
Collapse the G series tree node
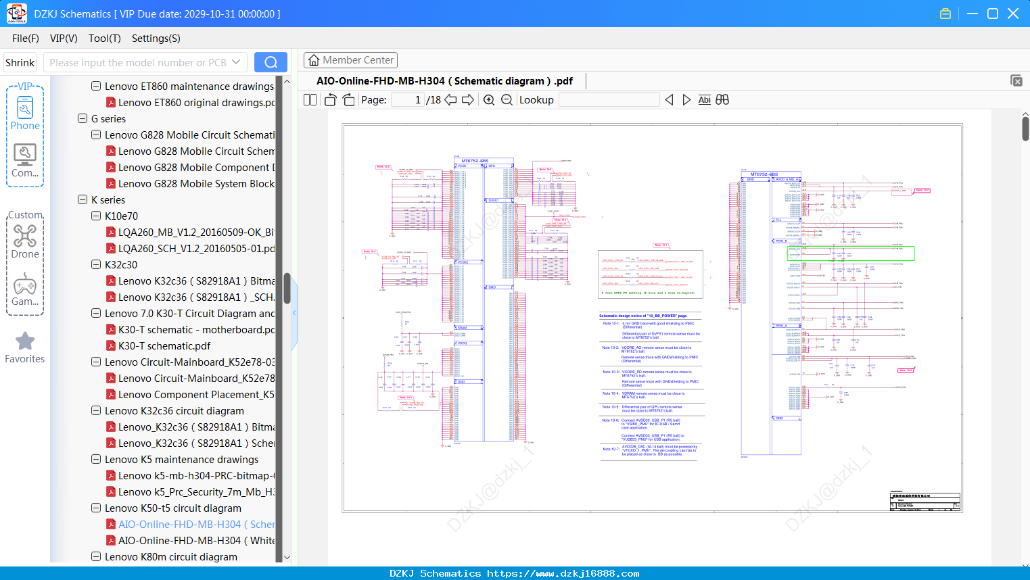tap(83, 118)
